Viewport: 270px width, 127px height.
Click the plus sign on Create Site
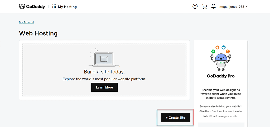167,118
